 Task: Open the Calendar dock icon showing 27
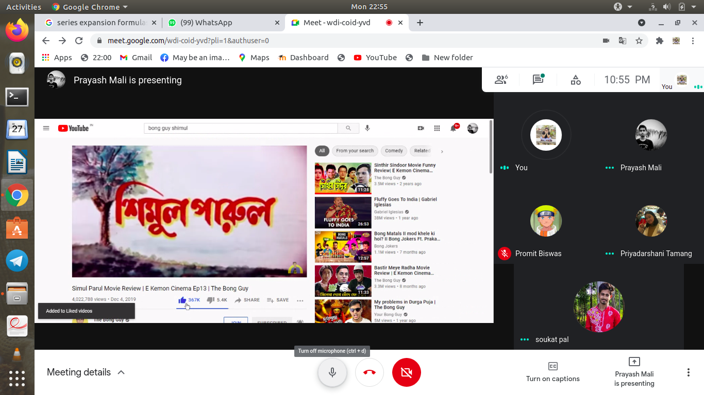17,129
